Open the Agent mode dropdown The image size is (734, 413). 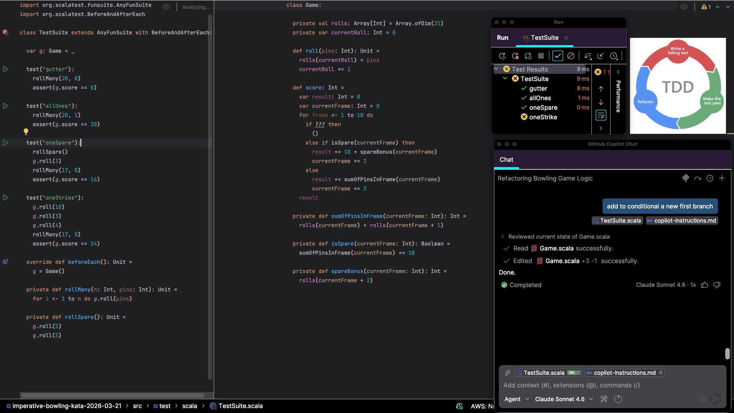(x=516, y=399)
